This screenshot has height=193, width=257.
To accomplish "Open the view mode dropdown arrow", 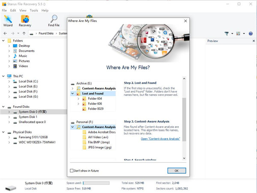I will (244, 34).
